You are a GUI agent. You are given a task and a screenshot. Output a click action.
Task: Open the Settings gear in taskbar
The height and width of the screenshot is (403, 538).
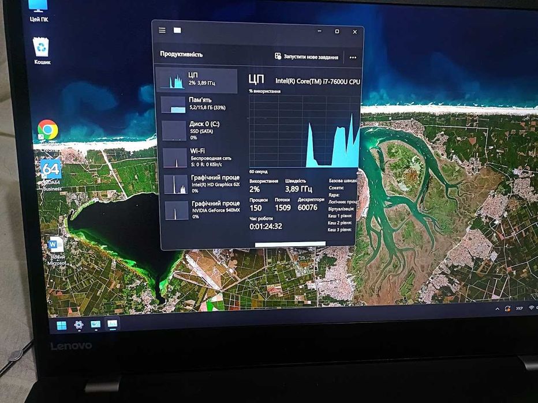point(79,325)
